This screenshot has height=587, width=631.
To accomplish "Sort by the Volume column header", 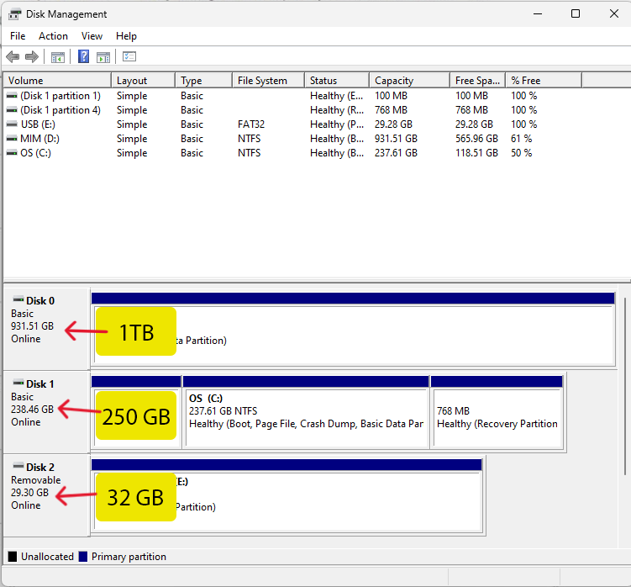I will tap(57, 81).
